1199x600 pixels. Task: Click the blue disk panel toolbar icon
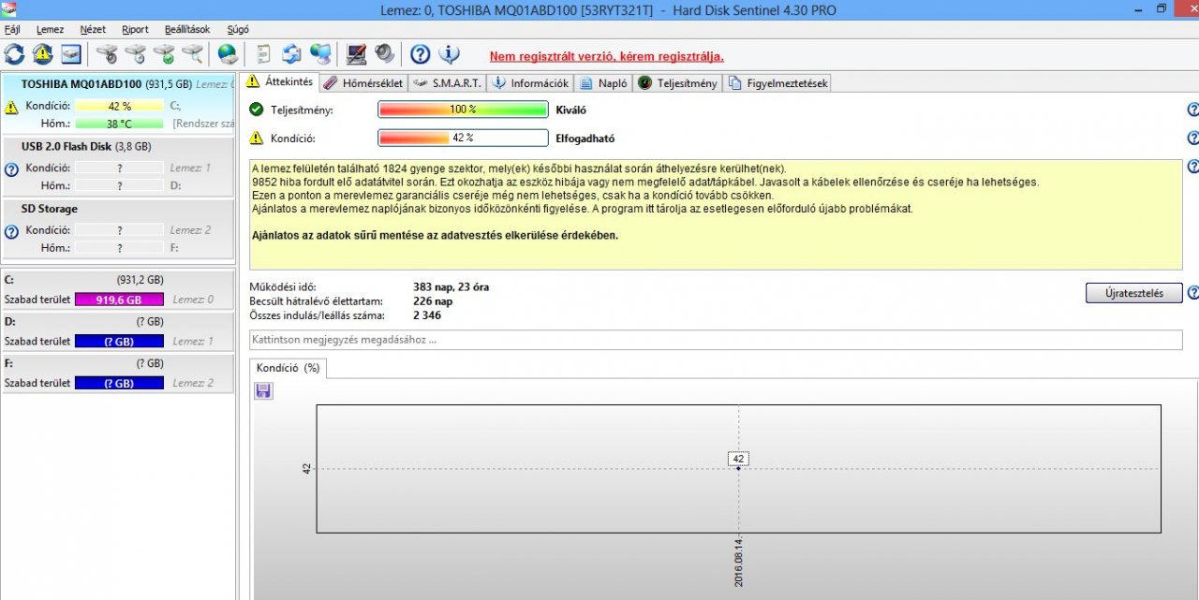pyautogui.click(x=72, y=54)
